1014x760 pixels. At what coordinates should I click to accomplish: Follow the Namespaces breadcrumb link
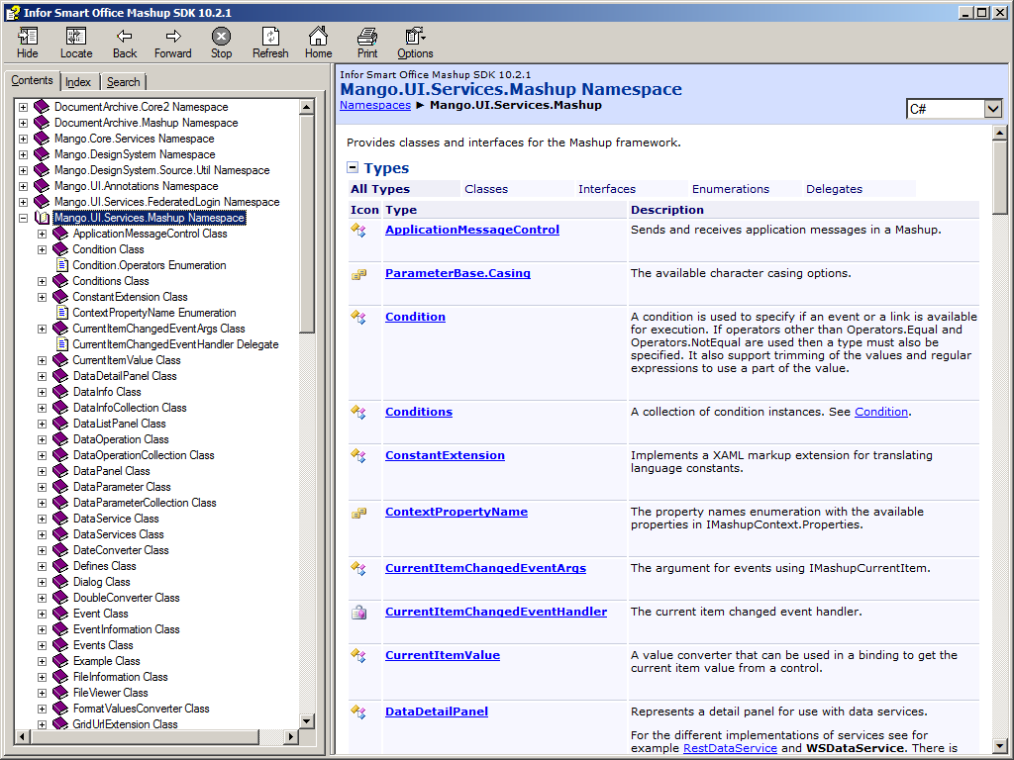[374, 105]
